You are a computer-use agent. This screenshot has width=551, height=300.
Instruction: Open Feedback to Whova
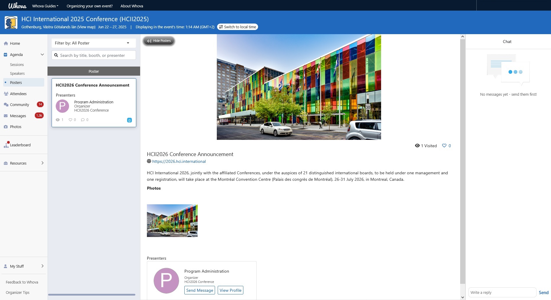[x=22, y=282]
